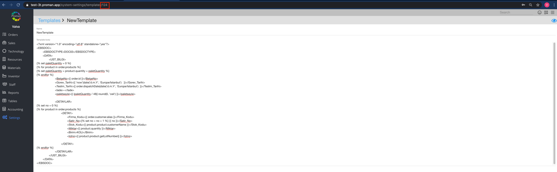Open the Orders section in sidebar
This screenshot has width=557, height=172.
pyautogui.click(x=13, y=35)
